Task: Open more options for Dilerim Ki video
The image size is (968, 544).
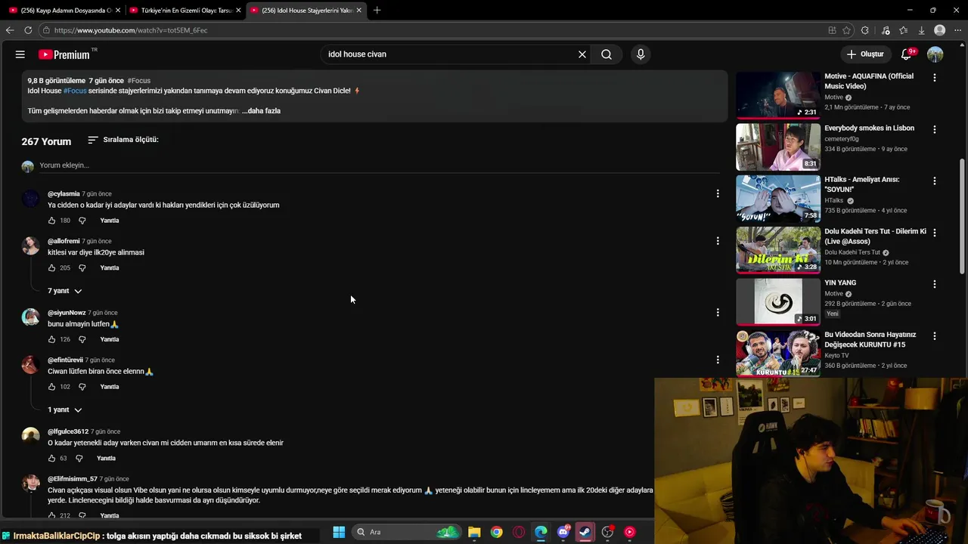Action: [935, 233]
